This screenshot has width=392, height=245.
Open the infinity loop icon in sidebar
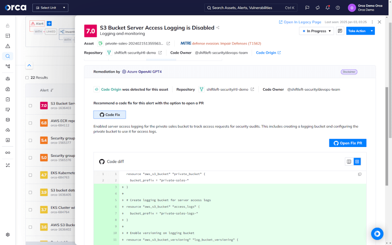click(x=8, y=153)
